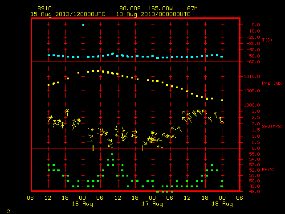Viewport: 285px width, 214px height.
Task: Select the 1000.0 pressure tick label
Action: click(x=252, y=105)
